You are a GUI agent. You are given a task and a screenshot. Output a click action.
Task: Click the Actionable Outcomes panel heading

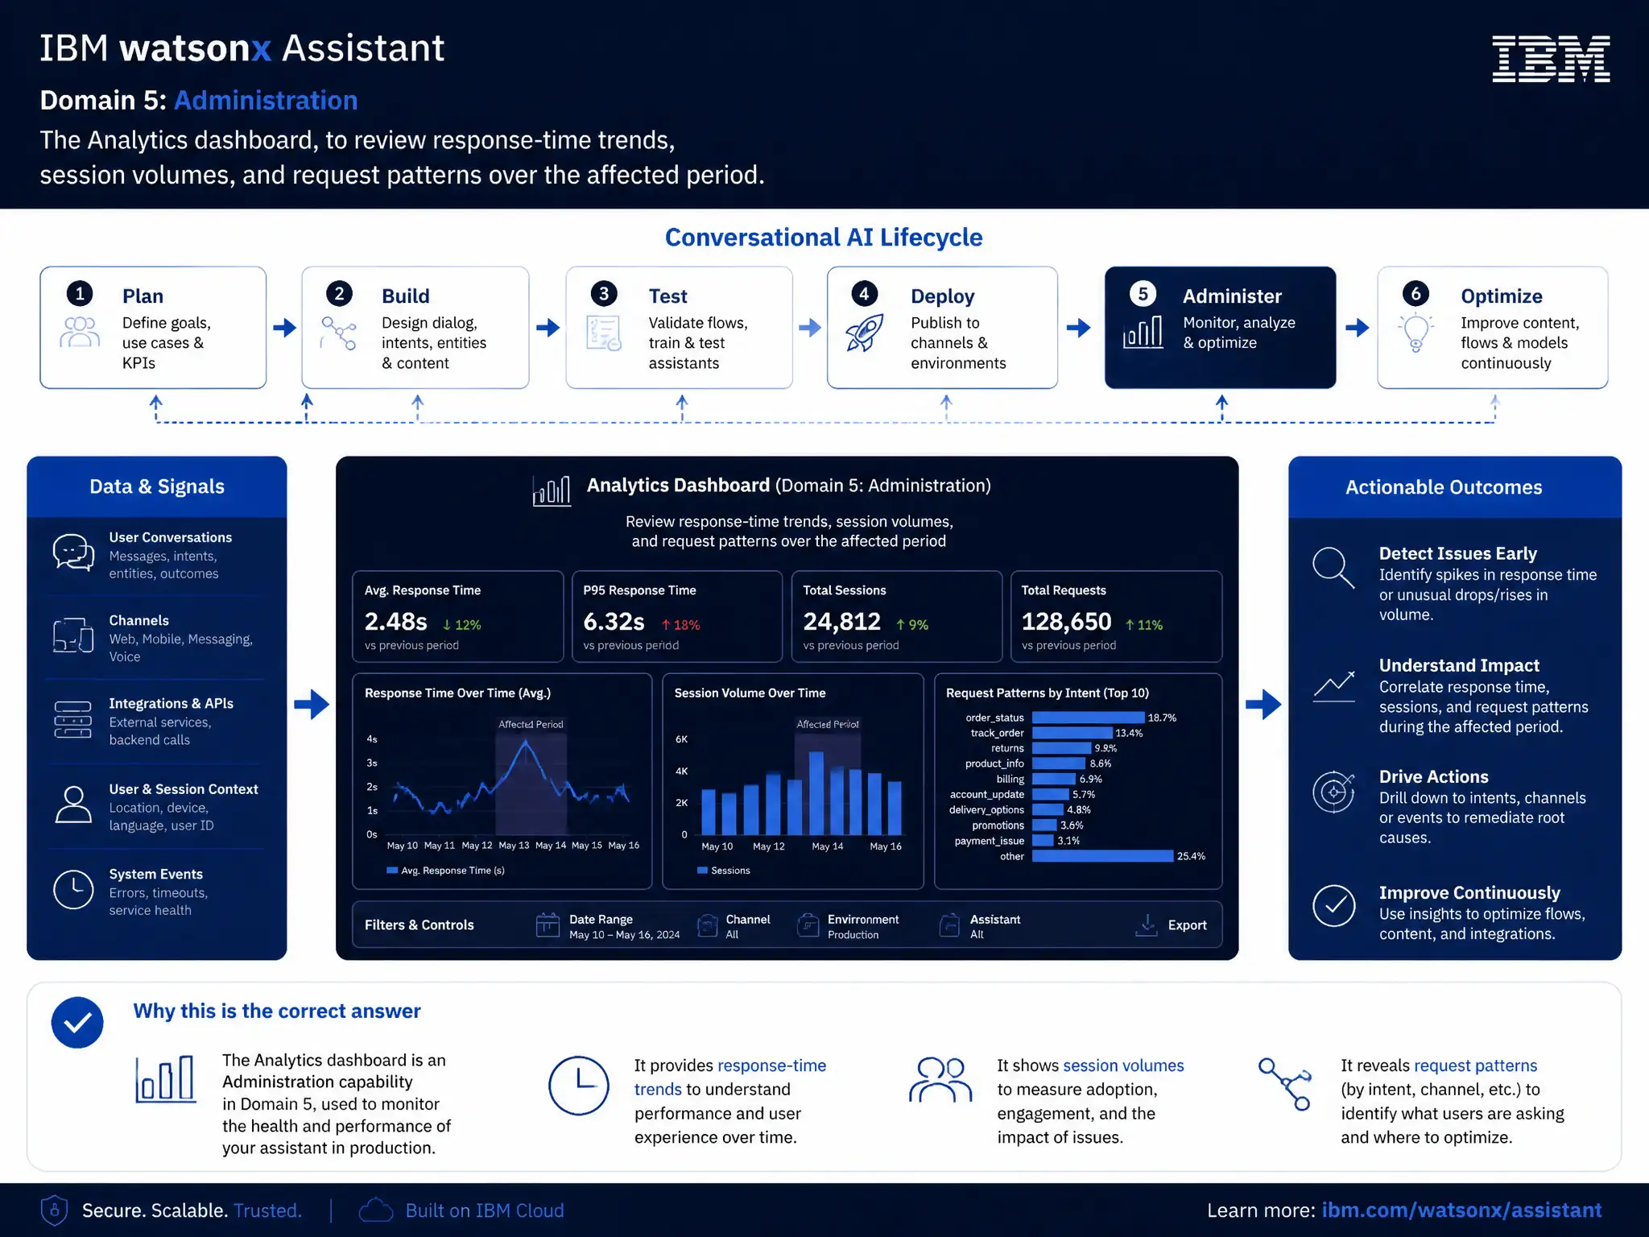tap(1444, 487)
